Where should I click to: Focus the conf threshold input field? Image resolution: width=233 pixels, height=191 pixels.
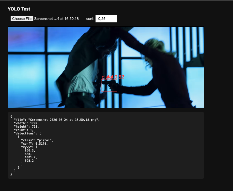click(106, 19)
